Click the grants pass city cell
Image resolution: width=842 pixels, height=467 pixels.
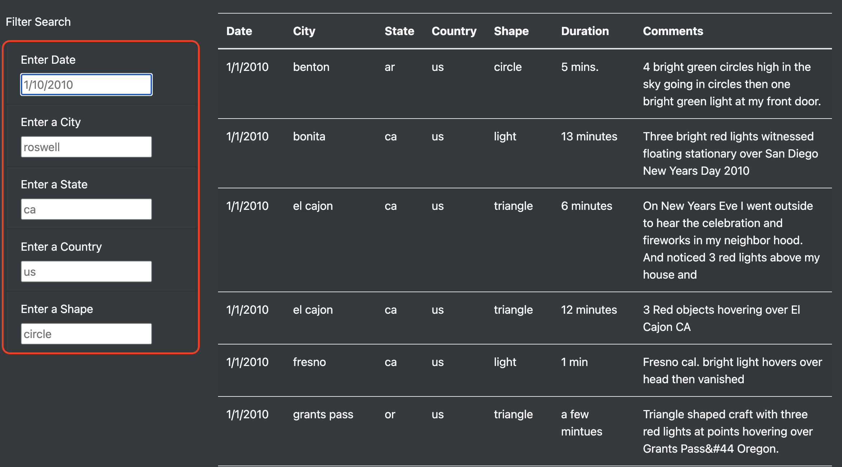(323, 414)
